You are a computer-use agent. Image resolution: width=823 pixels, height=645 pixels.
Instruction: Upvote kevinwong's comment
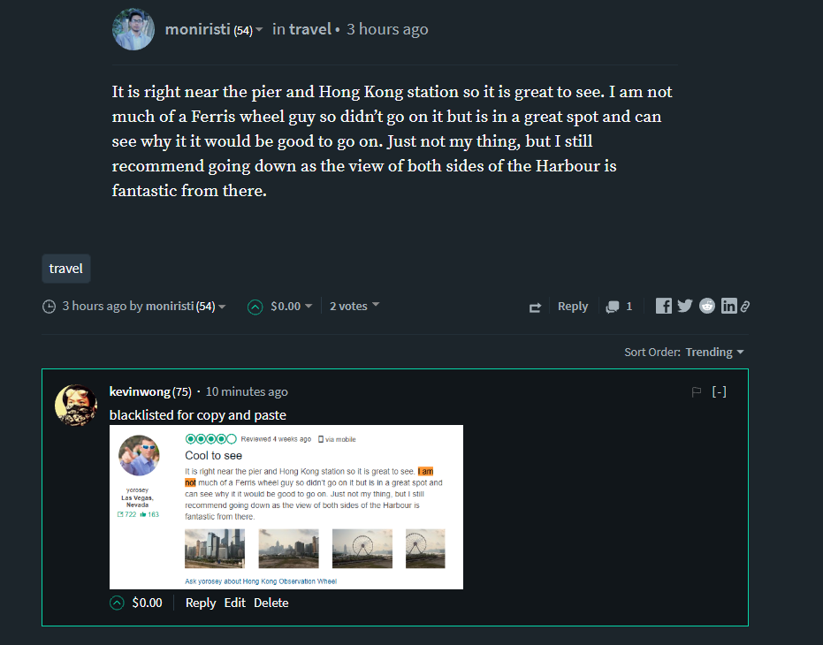117,603
